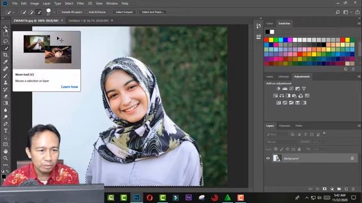Open the Window menu
362x203 pixels.
pos(112,3)
